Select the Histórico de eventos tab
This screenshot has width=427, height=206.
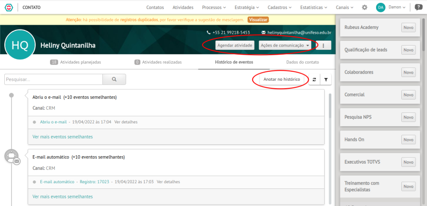pyautogui.click(x=234, y=62)
